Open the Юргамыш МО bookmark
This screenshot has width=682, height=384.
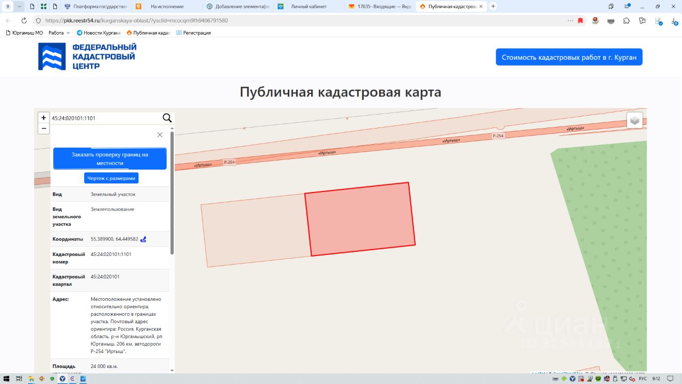click(x=24, y=33)
